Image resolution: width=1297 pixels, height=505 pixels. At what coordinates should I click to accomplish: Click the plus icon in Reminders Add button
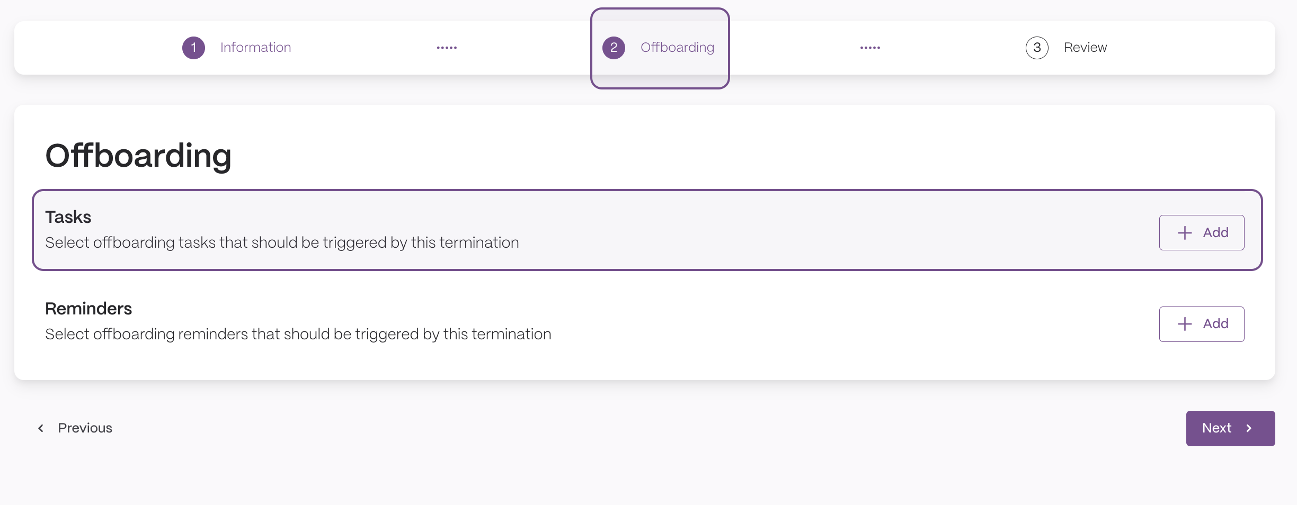coord(1185,324)
